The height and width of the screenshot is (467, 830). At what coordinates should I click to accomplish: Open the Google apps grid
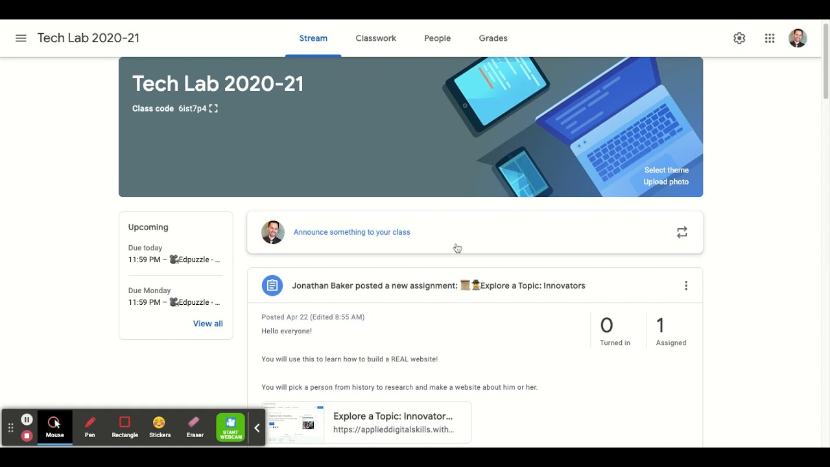[770, 38]
